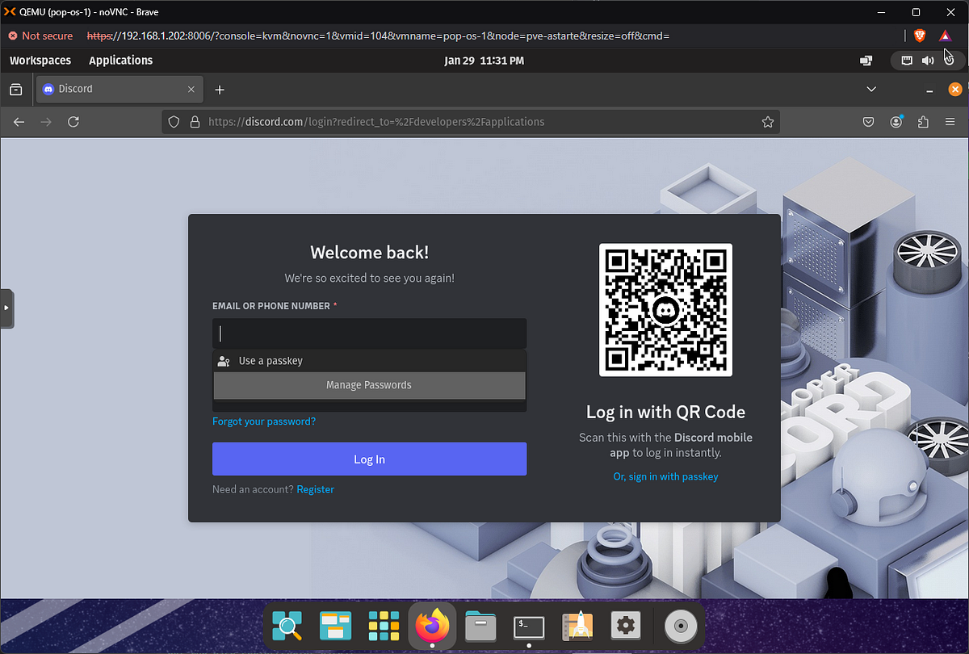Open the Jan 29 11:31 PM clock
Image resolution: width=969 pixels, height=654 pixels.
coord(484,61)
